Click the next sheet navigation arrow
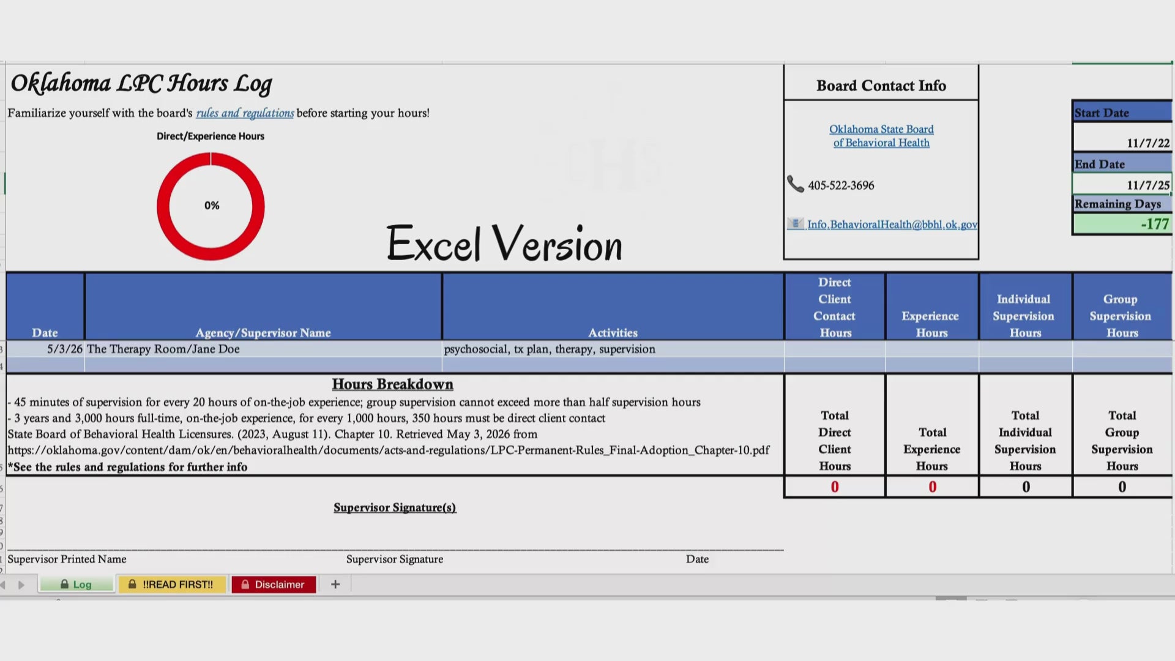The height and width of the screenshot is (661, 1175). pyautogui.click(x=21, y=585)
